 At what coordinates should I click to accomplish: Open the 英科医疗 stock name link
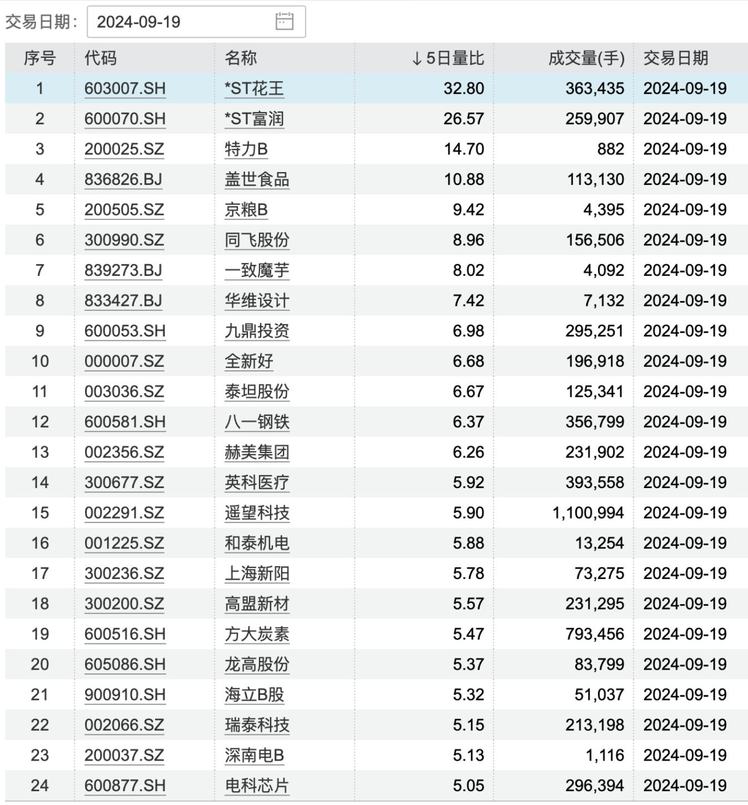257,482
